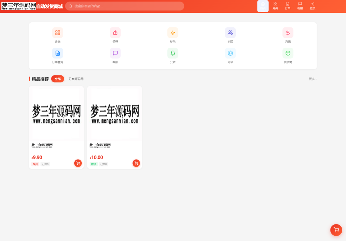
Task: Add the ¥10.00 item to cart
Action: (x=136, y=163)
